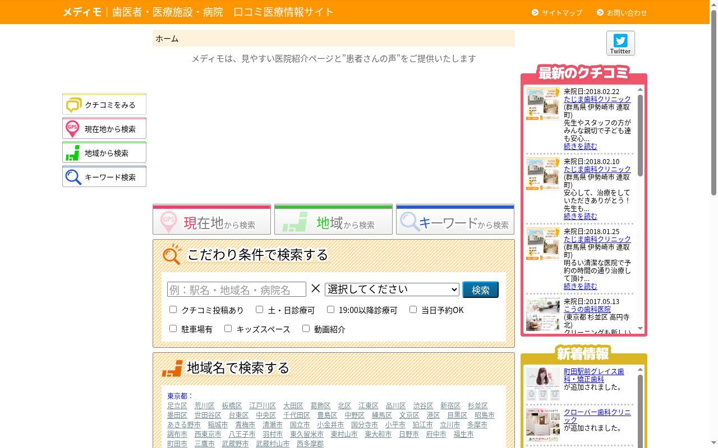Click the GPS pin icon in sidebar
Viewport: 718px width, 448px height.
coord(72,129)
